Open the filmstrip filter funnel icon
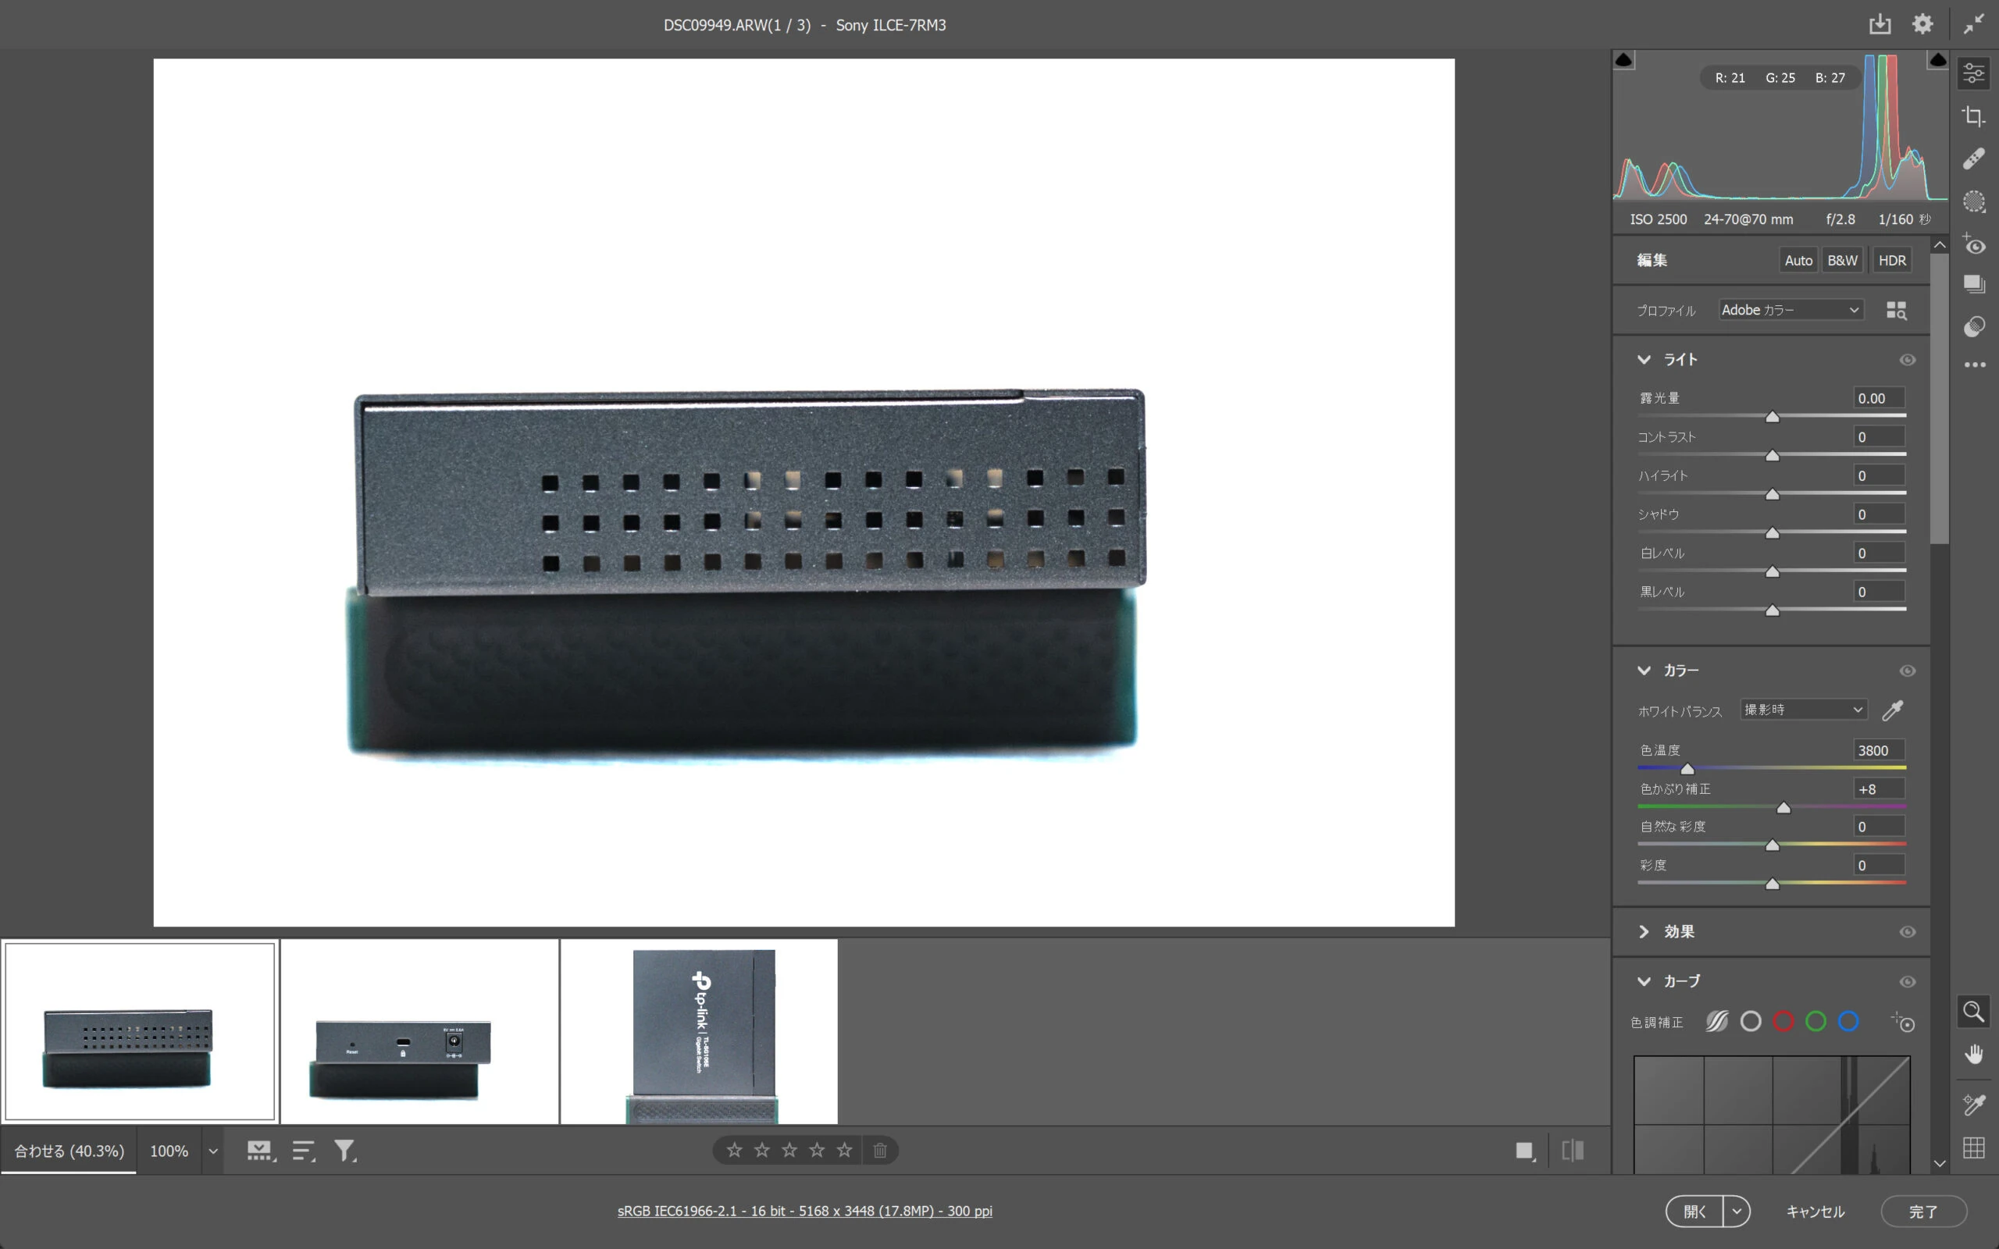1999x1249 pixels. pos(344,1150)
